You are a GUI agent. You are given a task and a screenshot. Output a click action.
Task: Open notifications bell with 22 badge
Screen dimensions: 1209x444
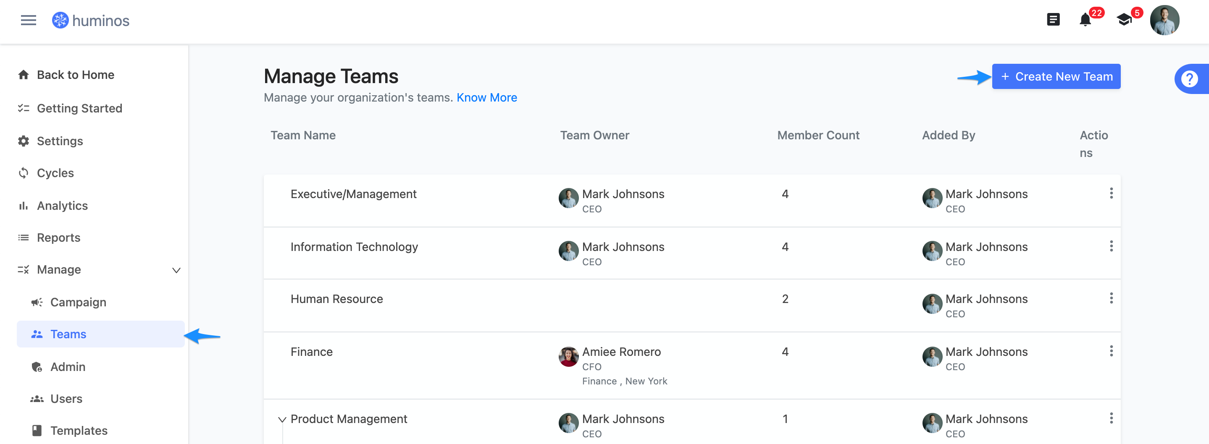[1085, 20]
